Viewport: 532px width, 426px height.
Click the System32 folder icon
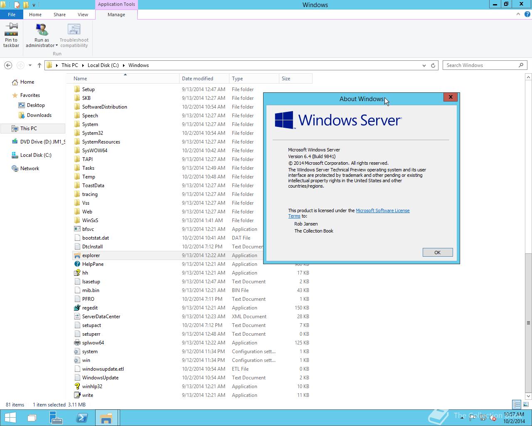(x=77, y=133)
